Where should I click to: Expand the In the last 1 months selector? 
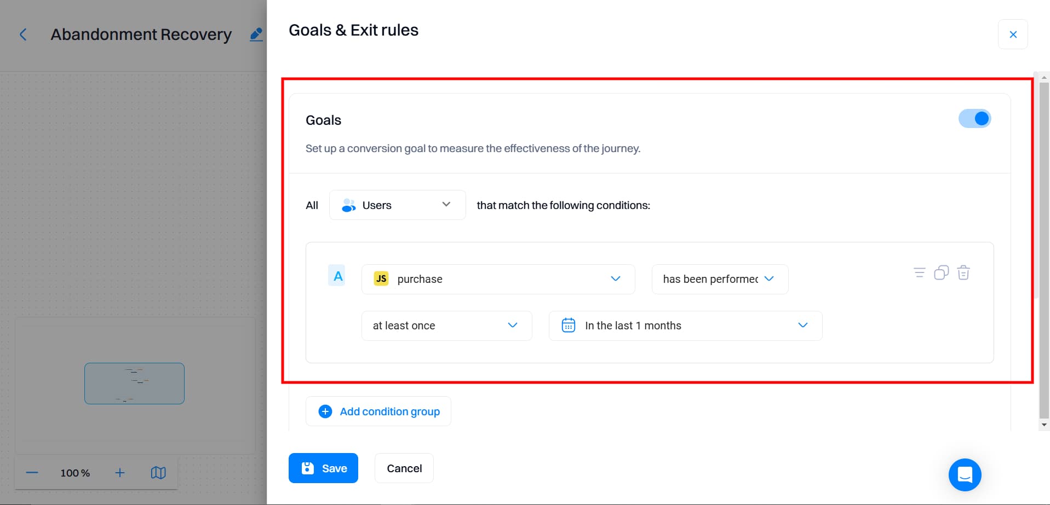pyautogui.click(x=685, y=325)
